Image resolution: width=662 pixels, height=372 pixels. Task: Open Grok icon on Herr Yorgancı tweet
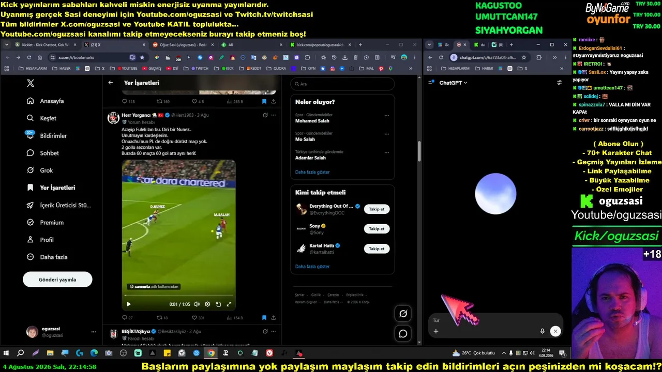coord(265,115)
